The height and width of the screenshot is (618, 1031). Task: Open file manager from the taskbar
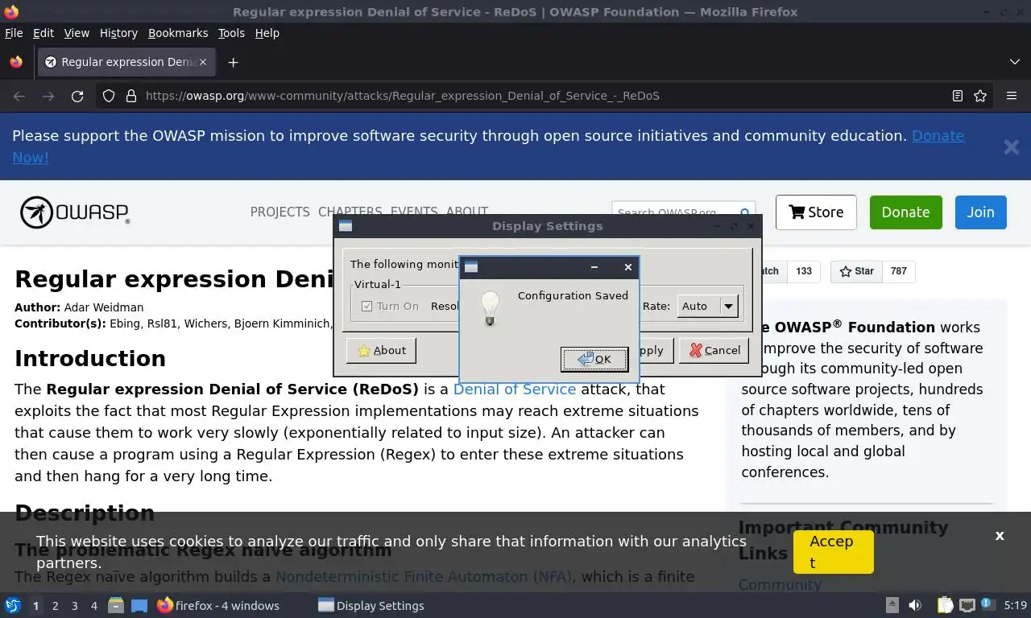click(116, 606)
